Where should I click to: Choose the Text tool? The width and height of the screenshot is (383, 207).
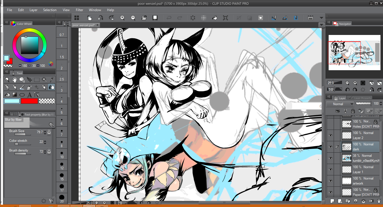[x=30, y=95]
